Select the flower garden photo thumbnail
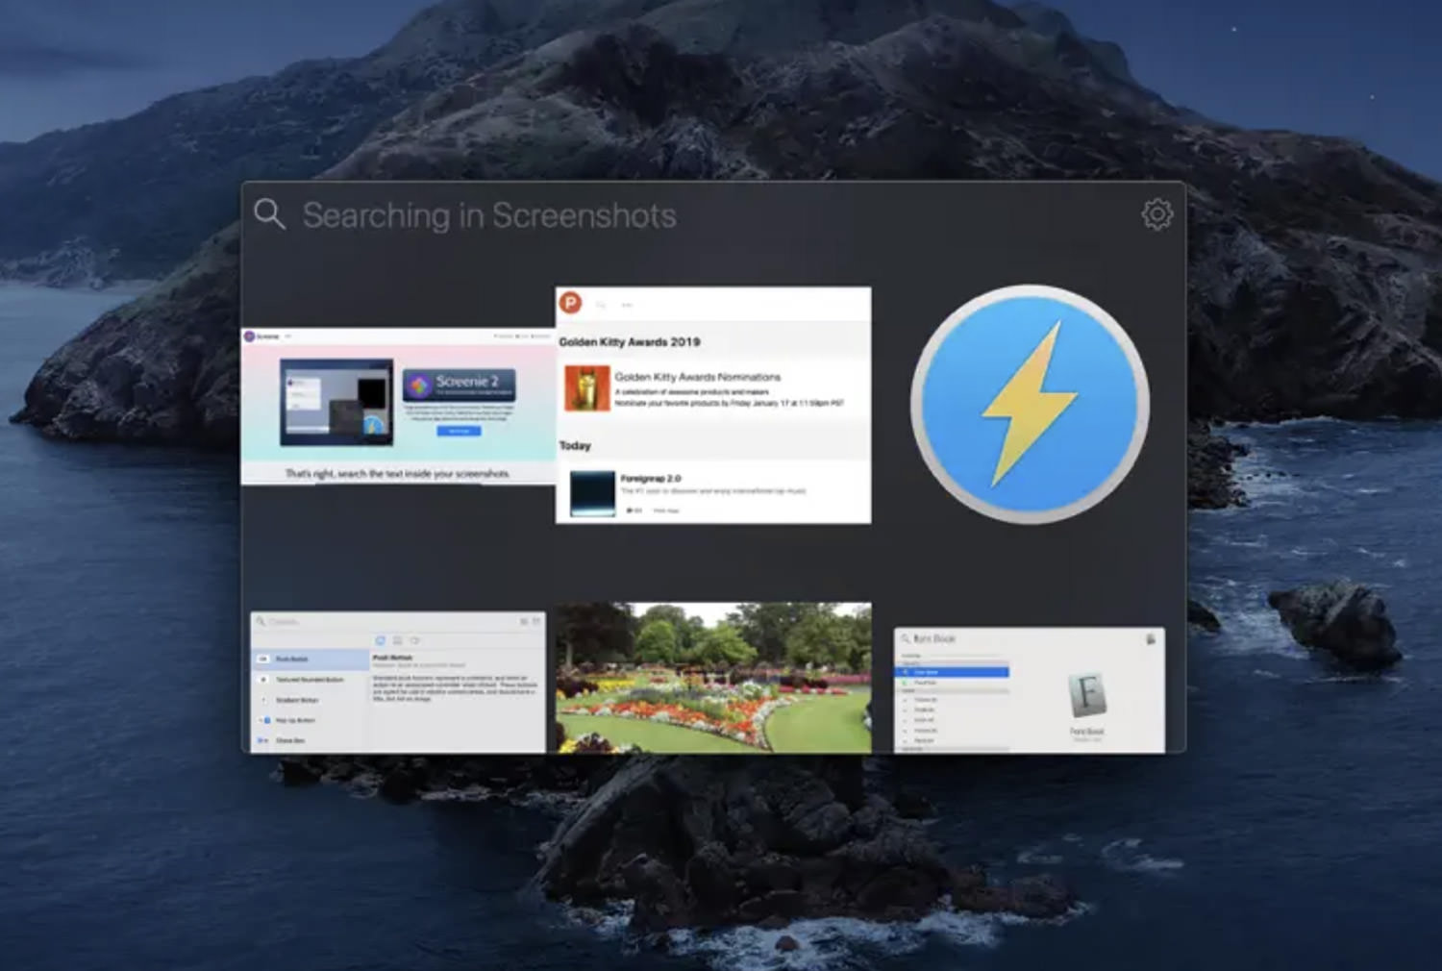This screenshot has height=971, width=1442. click(x=714, y=678)
